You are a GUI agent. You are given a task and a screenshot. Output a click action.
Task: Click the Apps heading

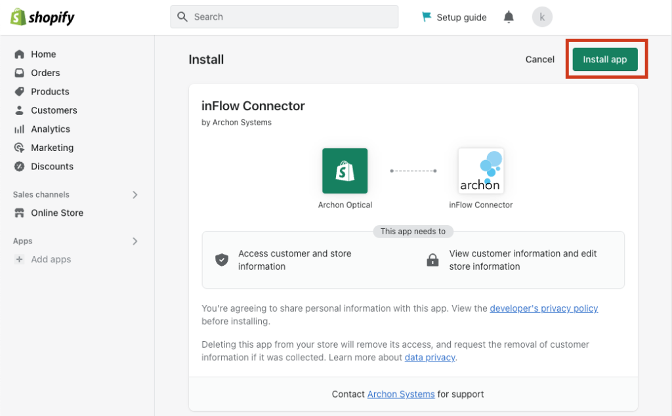coord(23,241)
